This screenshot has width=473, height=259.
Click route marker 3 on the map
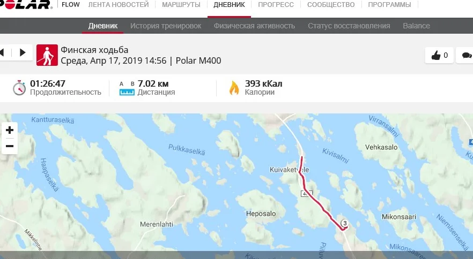click(345, 223)
